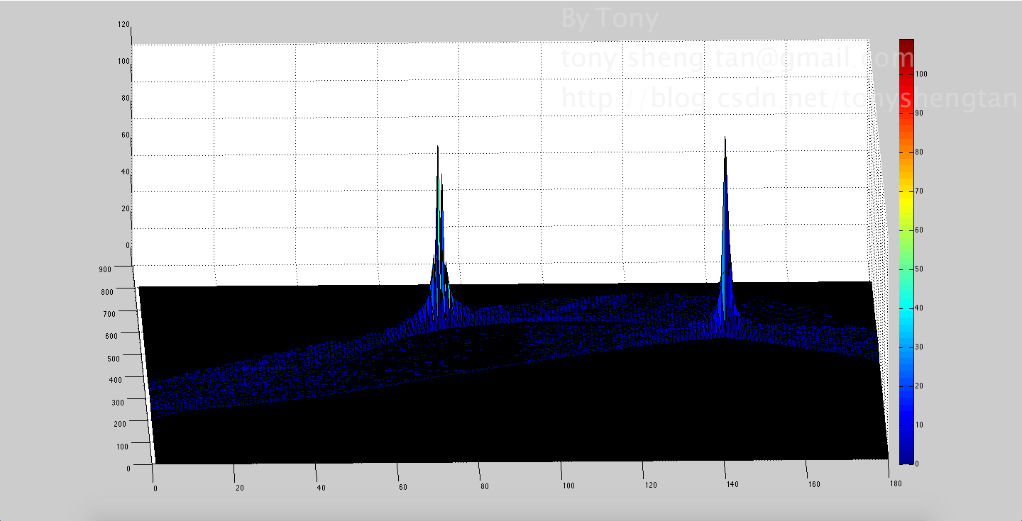Click the bottom axis tick label 20

239,488
